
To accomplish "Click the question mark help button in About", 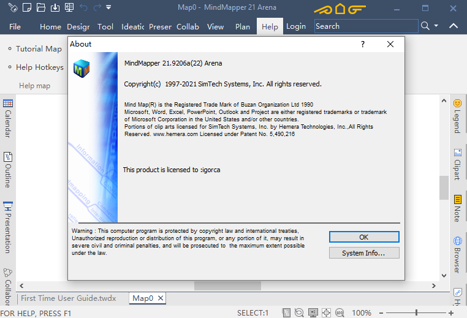I will tap(362, 44).
